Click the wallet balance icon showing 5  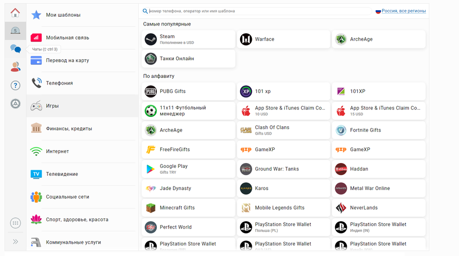click(15, 31)
